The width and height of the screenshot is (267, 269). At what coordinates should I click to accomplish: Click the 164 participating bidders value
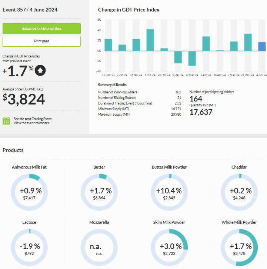196,99
